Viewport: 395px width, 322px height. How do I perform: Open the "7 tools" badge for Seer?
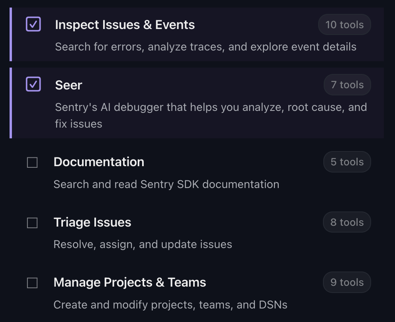[347, 85]
